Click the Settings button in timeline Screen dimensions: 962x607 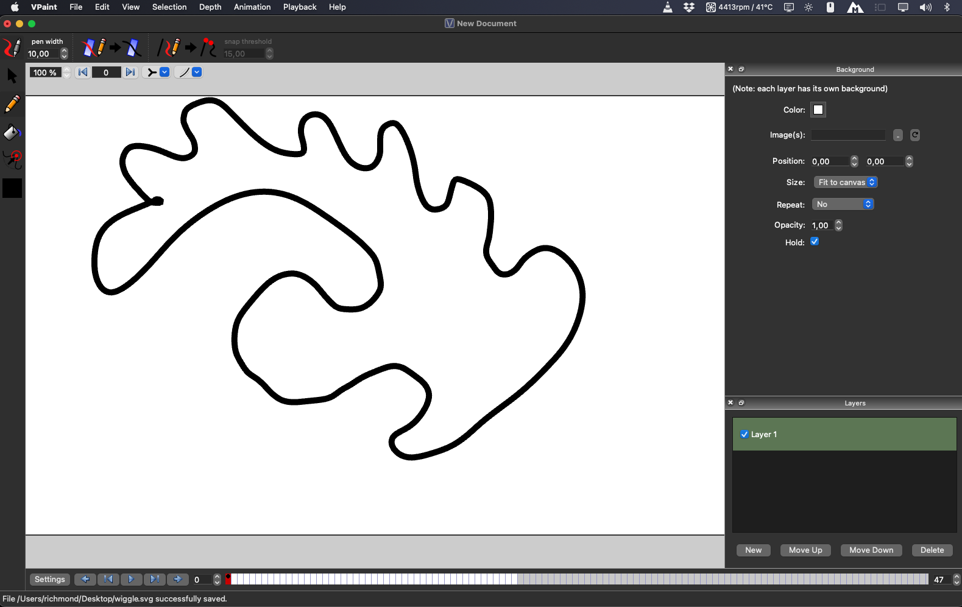click(x=50, y=580)
